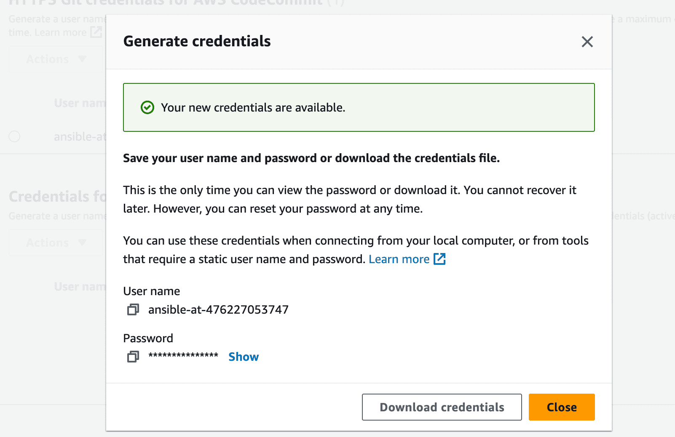Click the lower User name column header
The height and width of the screenshot is (437, 675).
80,287
